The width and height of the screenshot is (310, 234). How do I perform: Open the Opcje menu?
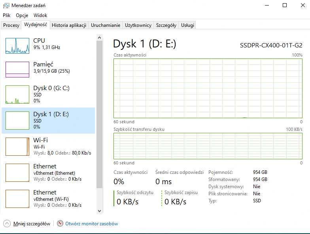[x=22, y=15]
